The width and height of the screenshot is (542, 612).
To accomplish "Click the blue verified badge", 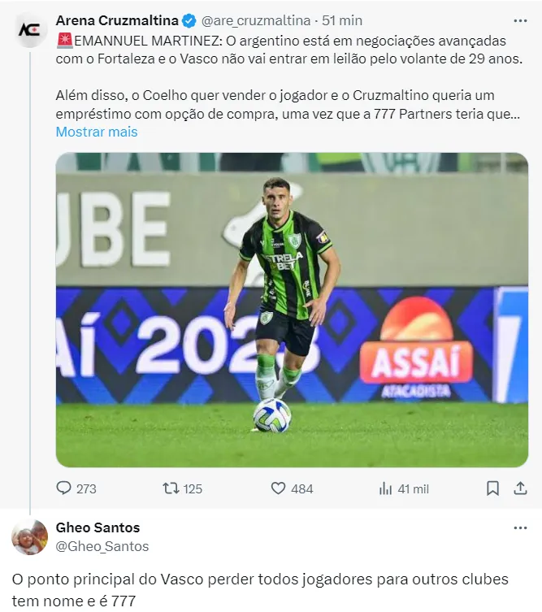I will click(x=189, y=20).
